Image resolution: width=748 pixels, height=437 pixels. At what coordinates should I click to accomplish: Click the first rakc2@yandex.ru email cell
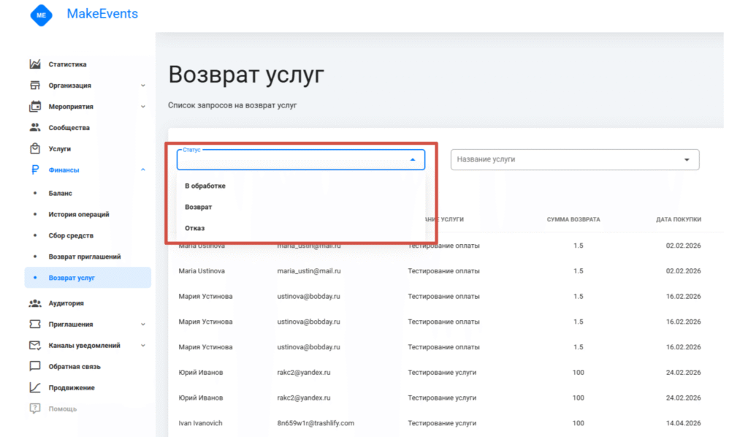[x=303, y=372]
